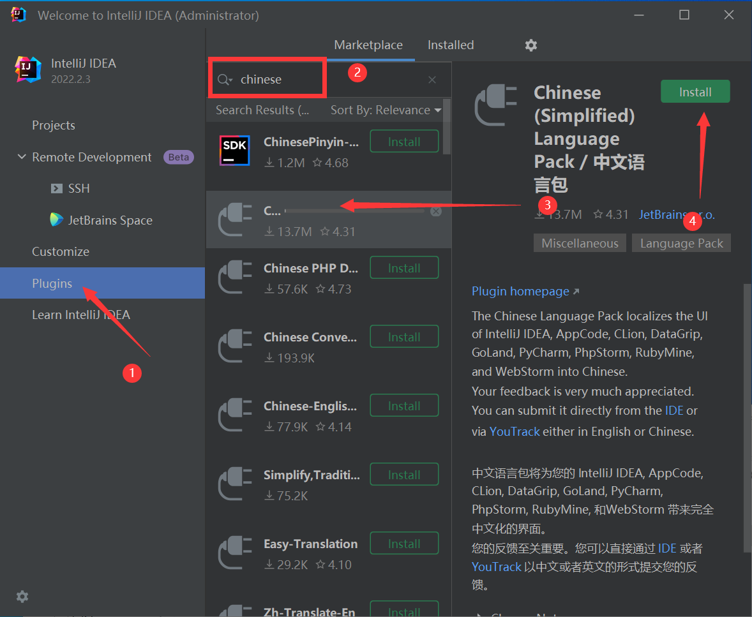This screenshot has height=617, width=752.
Task: Click the Chinese PHP plugin icon
Action: pos(234,278)
